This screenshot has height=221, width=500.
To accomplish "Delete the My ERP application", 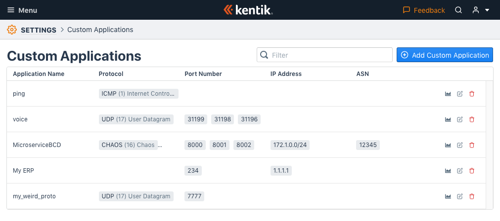I will (x=472, y=171).
